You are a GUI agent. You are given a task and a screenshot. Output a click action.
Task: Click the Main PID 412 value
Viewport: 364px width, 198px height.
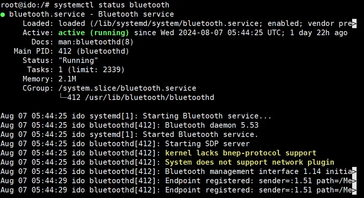(x=62, y=51)
